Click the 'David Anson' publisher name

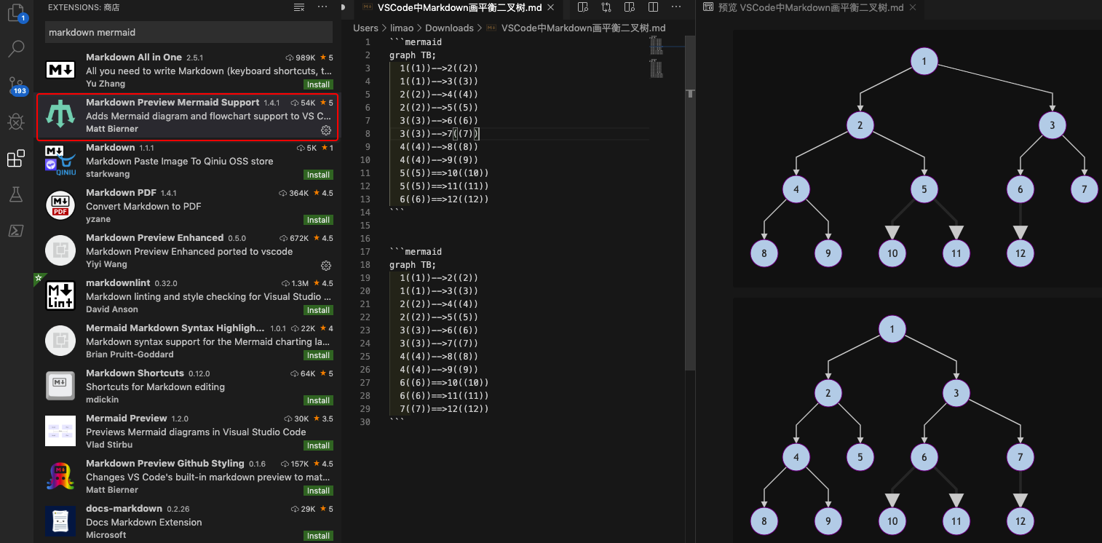(x=111, y=309)
